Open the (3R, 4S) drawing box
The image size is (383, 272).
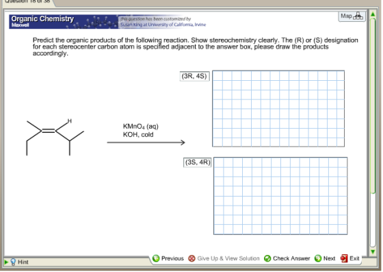click(x=278, y=109)
